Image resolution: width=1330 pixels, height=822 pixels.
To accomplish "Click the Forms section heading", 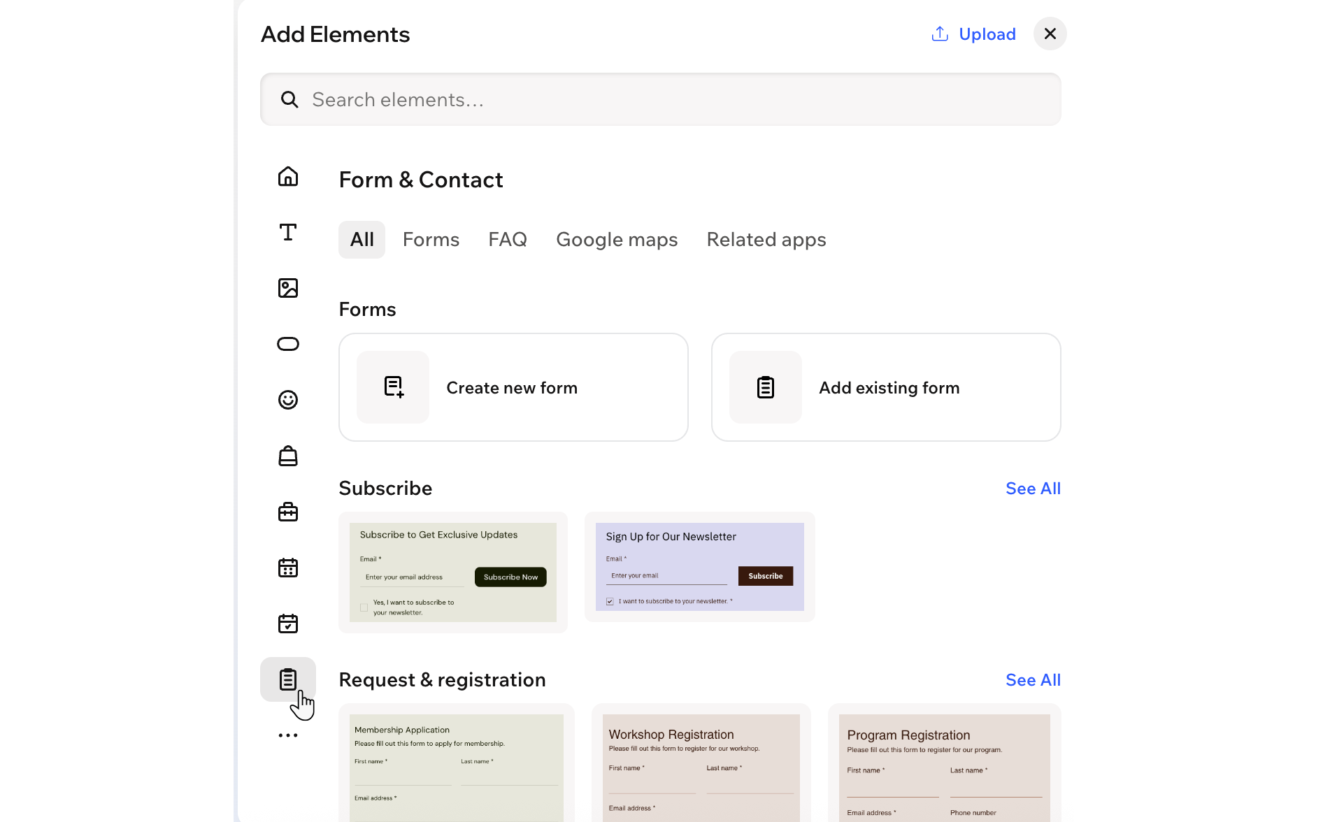I will pos(367,310).
